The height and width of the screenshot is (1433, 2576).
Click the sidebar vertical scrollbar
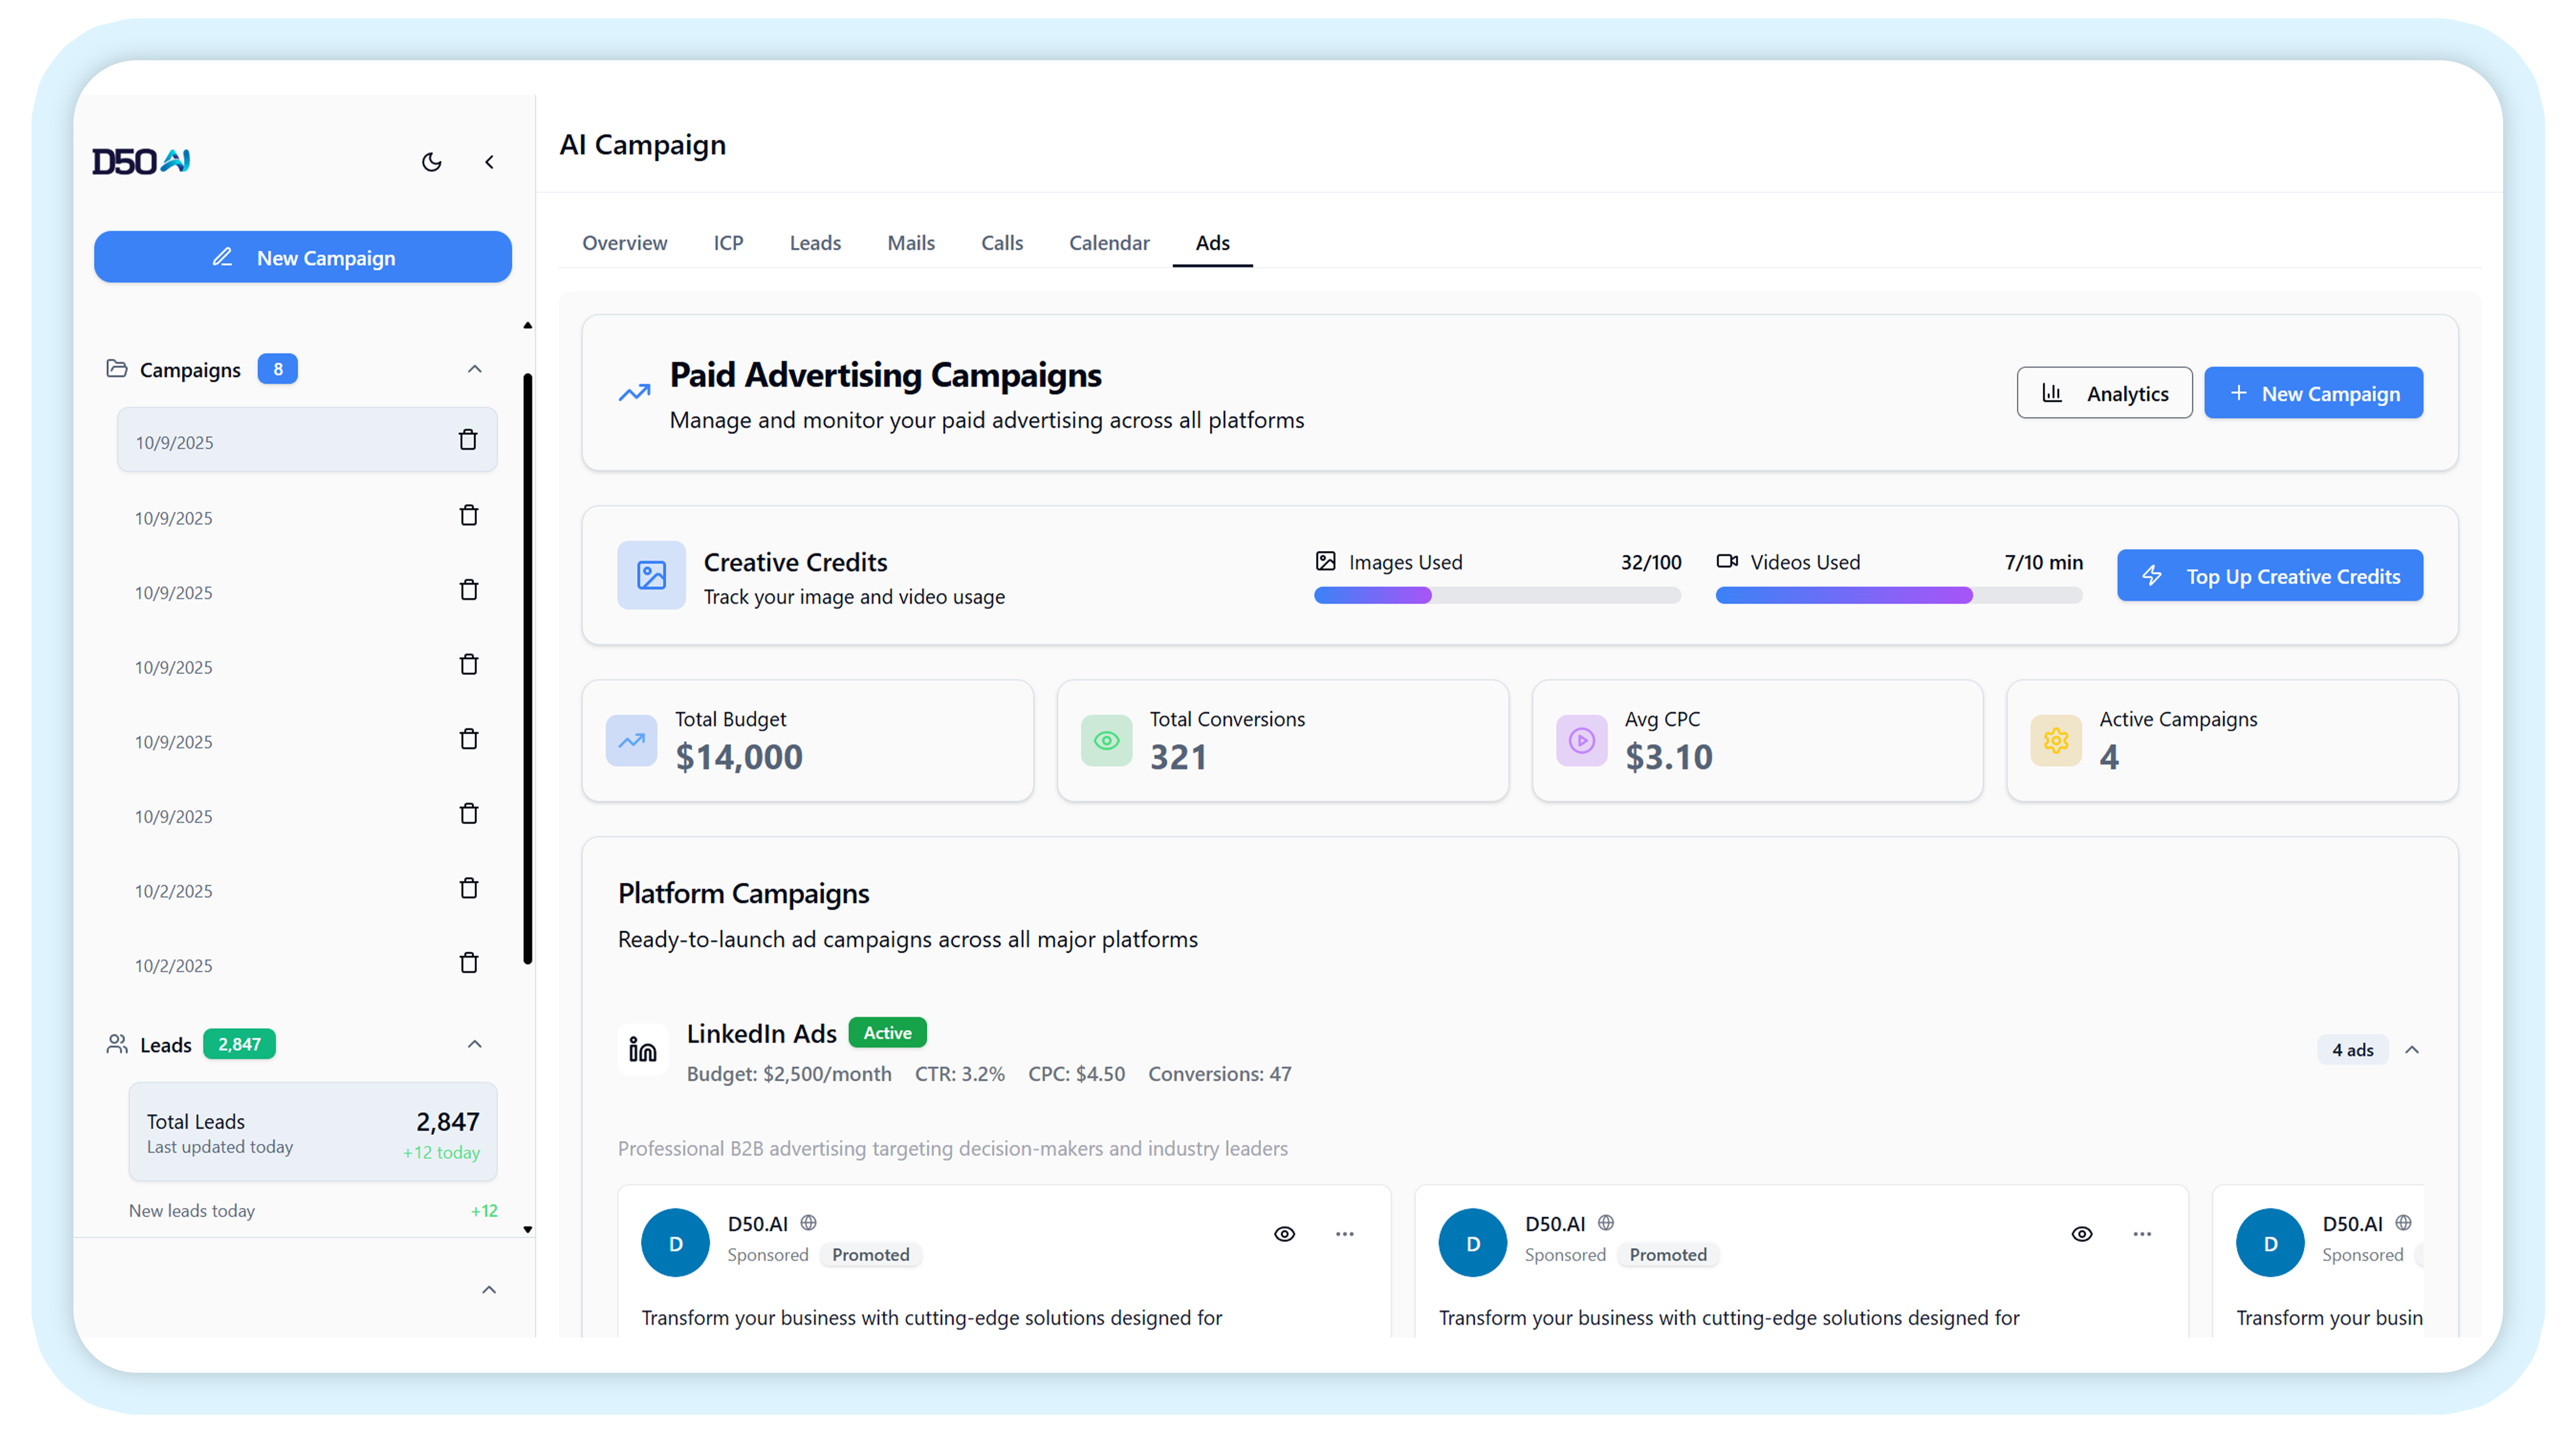[527, 668]
